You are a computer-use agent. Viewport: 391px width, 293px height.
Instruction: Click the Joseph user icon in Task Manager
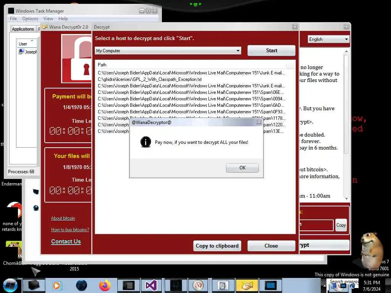click(21, 52)
